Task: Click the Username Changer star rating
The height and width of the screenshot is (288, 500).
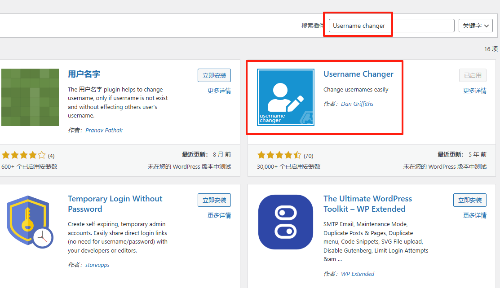Action: [x=279, y=156]
